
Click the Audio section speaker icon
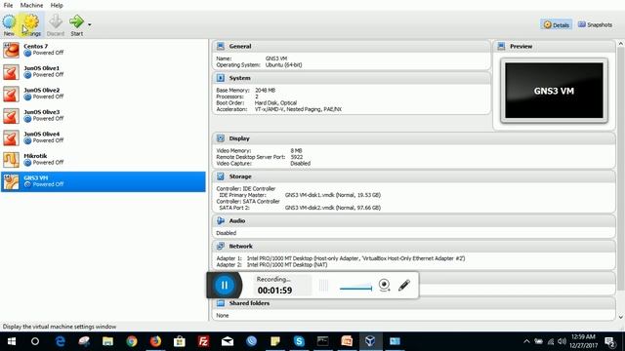click(x=221, y=220)
